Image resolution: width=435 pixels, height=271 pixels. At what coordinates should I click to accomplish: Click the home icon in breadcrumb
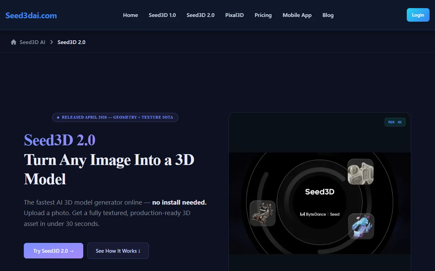click(x=14, y=42)
